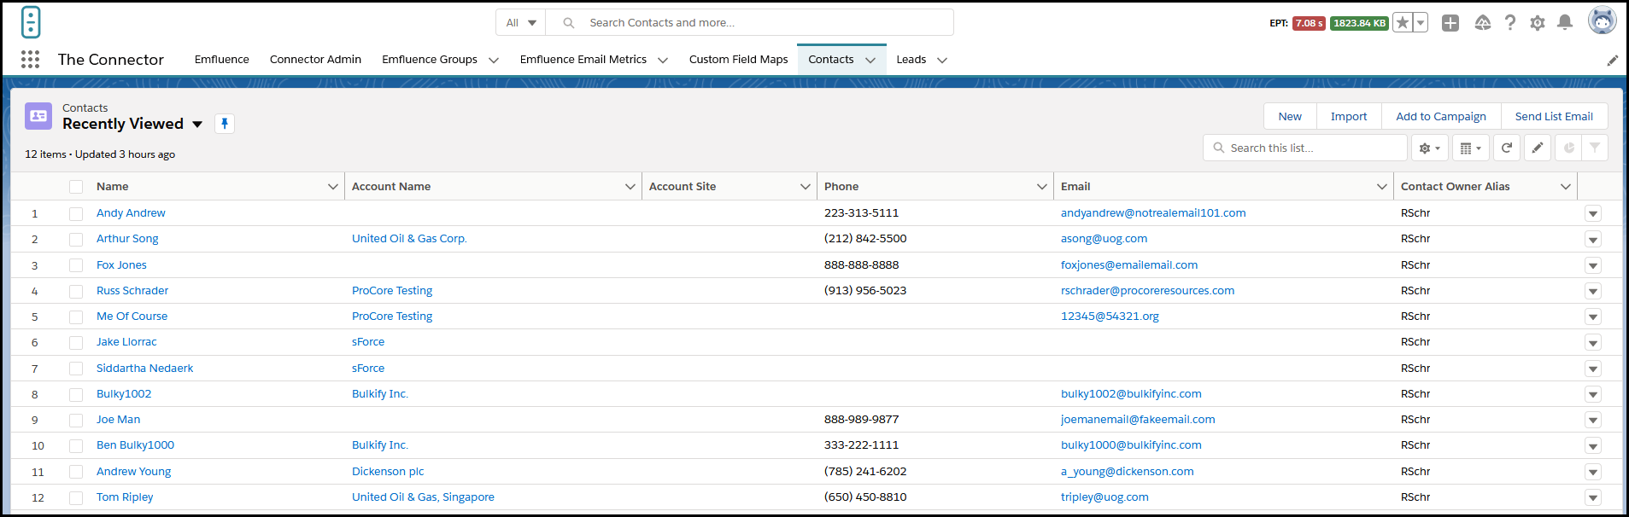Screen dimensions: 1629x517
Task: Open the United Oil & Gas Corp. account
Action: coord(409,239)
